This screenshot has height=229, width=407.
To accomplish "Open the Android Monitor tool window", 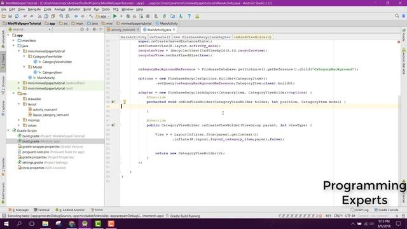I will [x=70, y=210].
